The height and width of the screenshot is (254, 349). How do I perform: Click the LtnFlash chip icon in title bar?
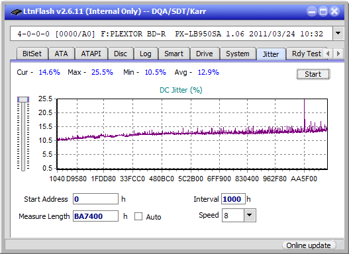17,11
